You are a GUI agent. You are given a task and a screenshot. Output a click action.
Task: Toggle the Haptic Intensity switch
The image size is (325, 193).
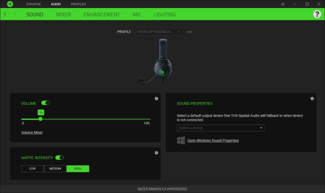coord(59,157)
